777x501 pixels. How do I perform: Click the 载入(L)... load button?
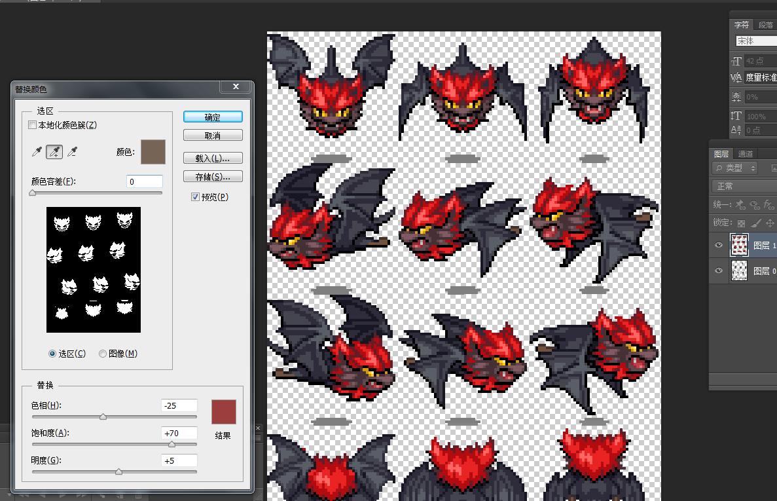213,158
